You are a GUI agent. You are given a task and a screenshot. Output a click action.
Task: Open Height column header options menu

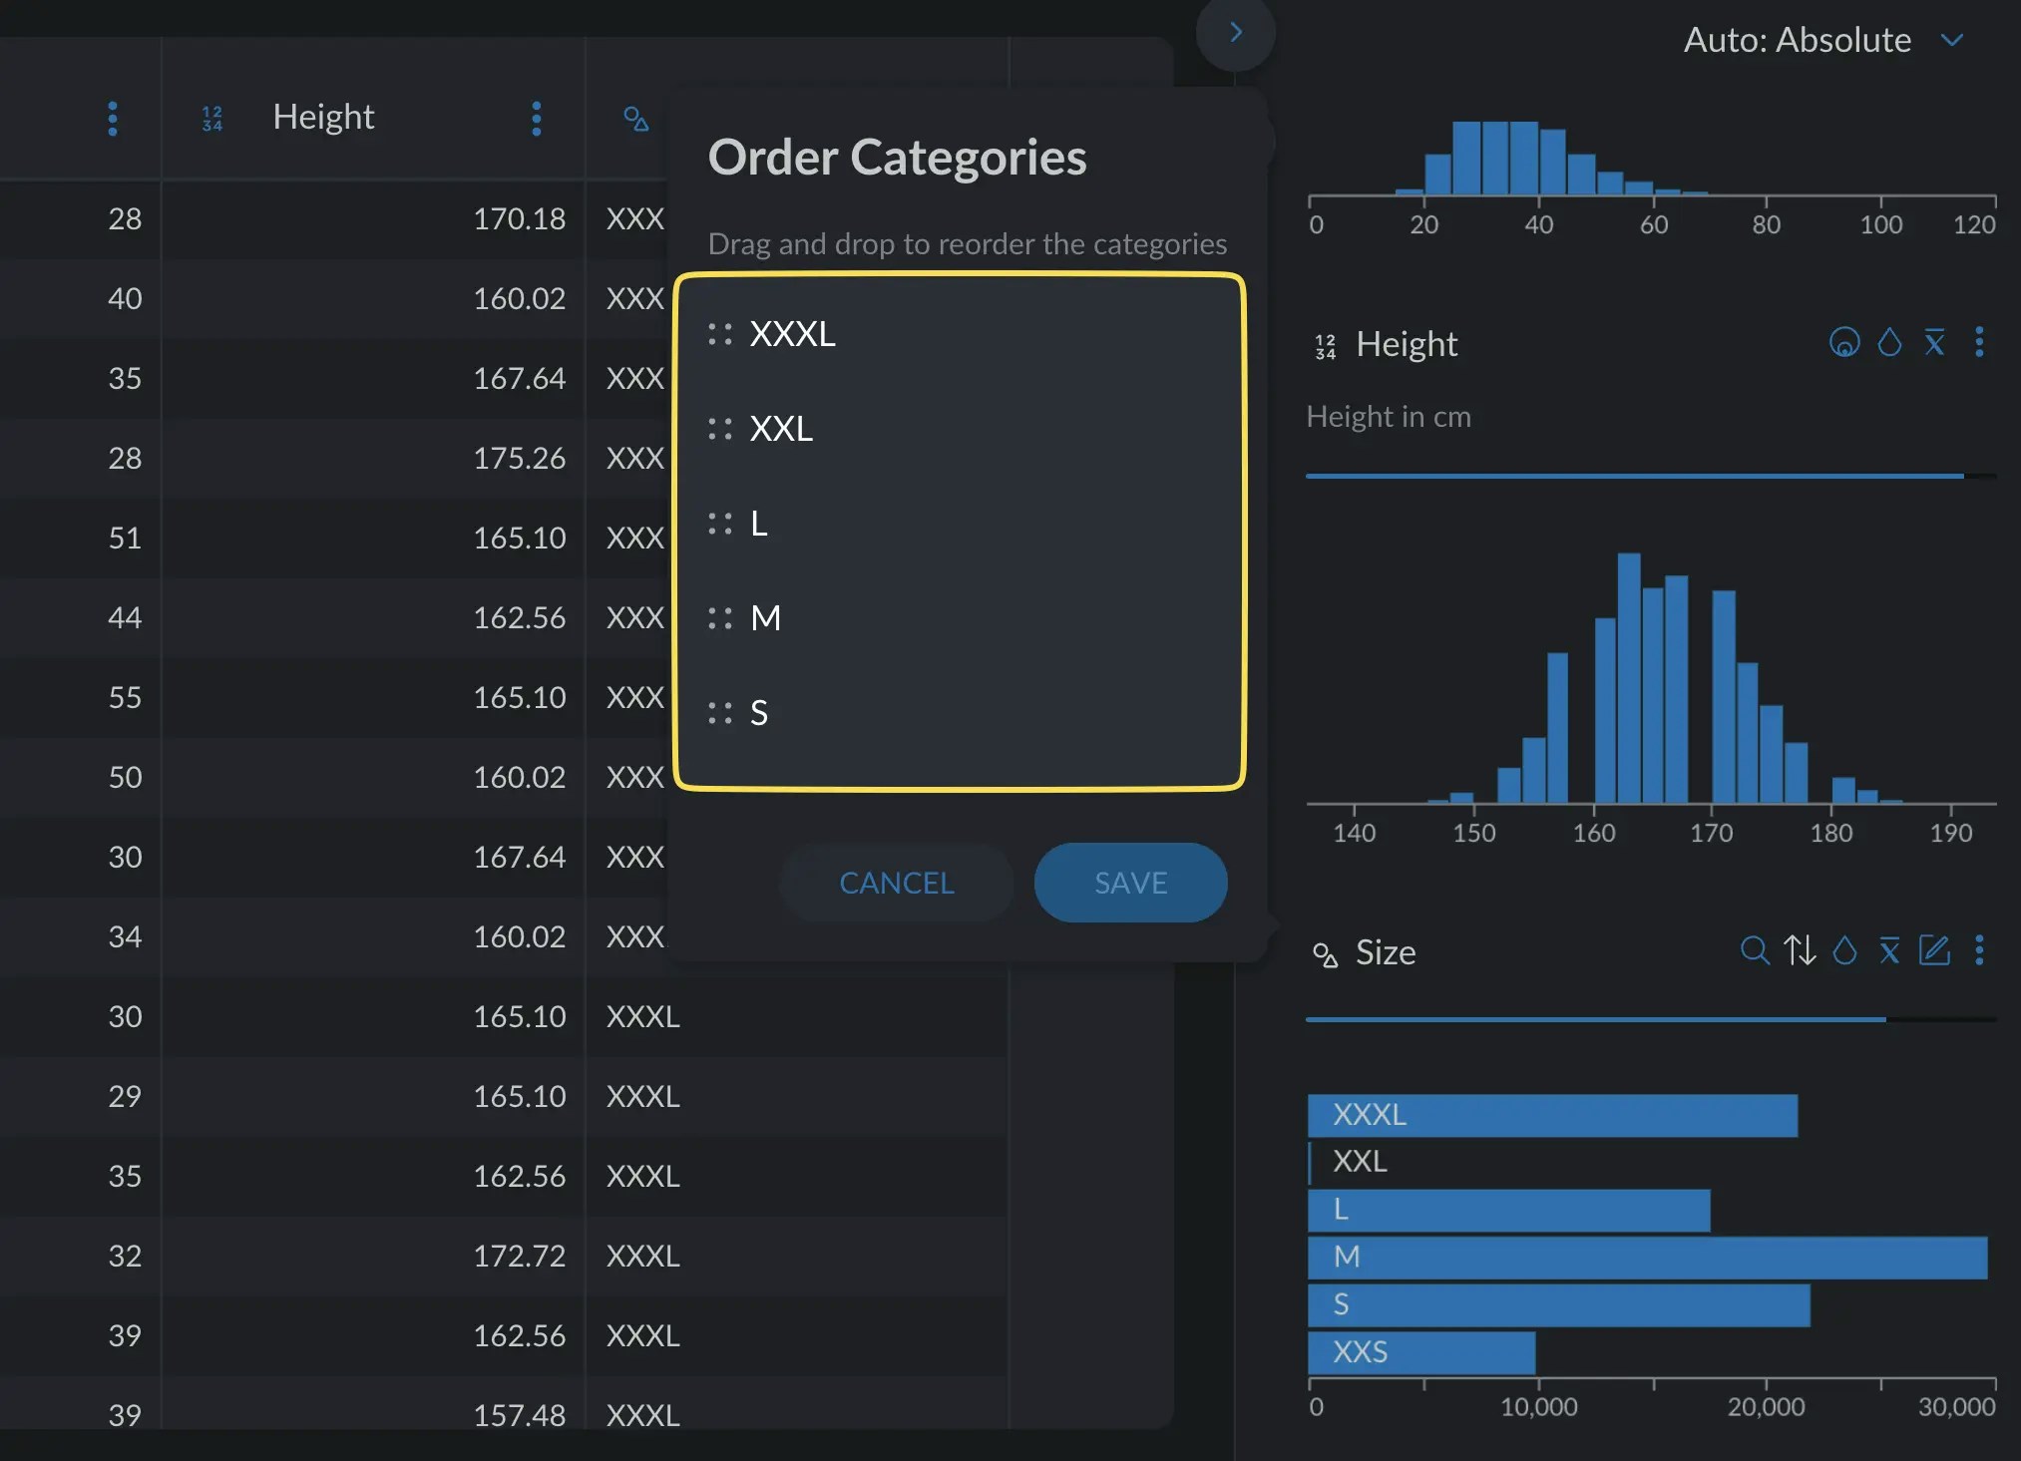(x=537, y=119)
